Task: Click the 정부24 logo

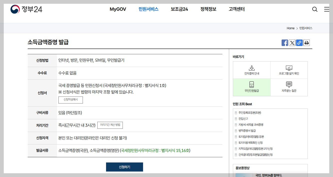Action: [26, 9]
